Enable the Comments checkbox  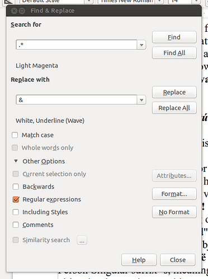[16, 225]
